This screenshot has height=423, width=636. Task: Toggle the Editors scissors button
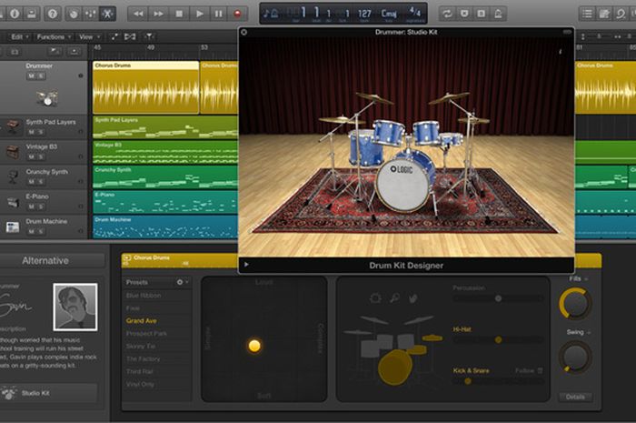[x=107, y=14]
